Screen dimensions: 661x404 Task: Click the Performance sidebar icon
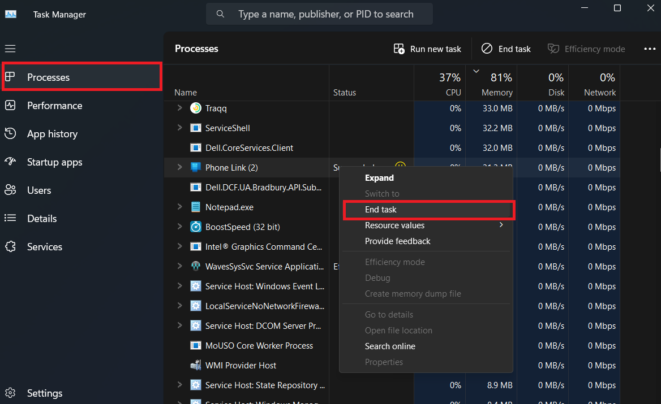point(10,105)
